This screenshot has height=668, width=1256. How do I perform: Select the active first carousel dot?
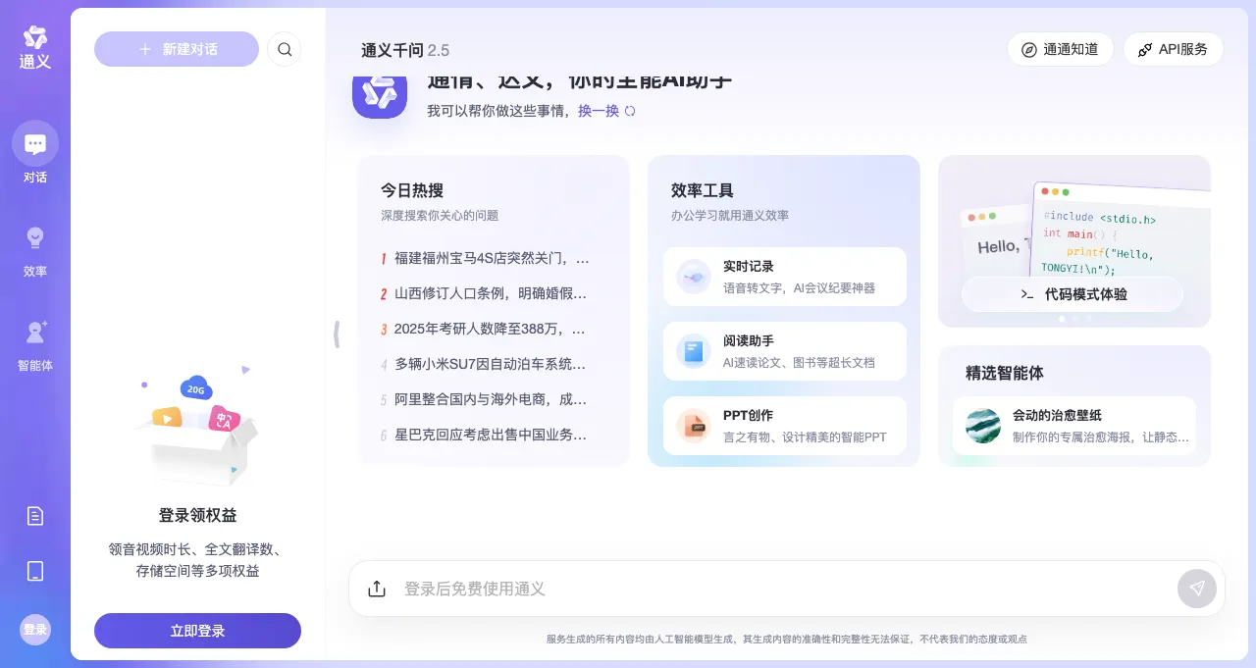[x=1062, y=319]
